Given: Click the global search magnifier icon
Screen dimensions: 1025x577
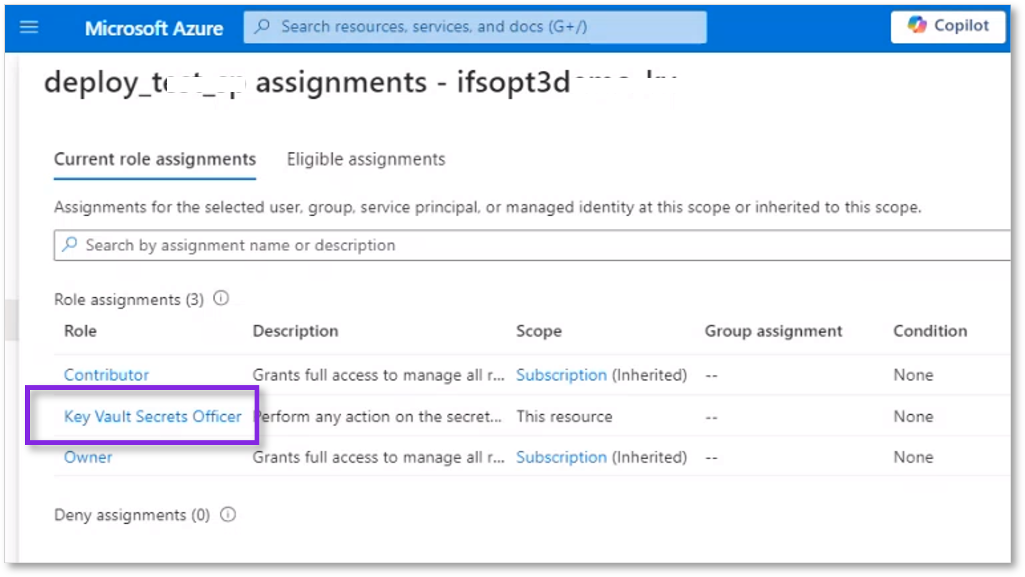Looking at the screenshot, I should [262, 26].
